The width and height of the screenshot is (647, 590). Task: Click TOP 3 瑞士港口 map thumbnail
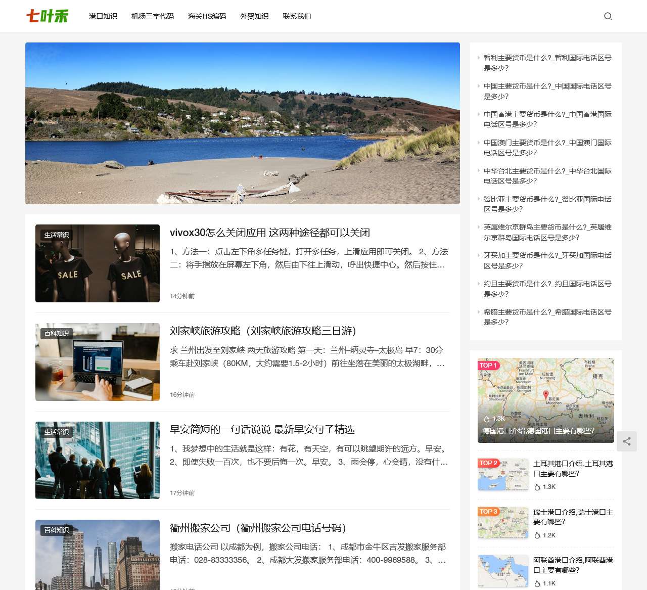tap(503, 523)
